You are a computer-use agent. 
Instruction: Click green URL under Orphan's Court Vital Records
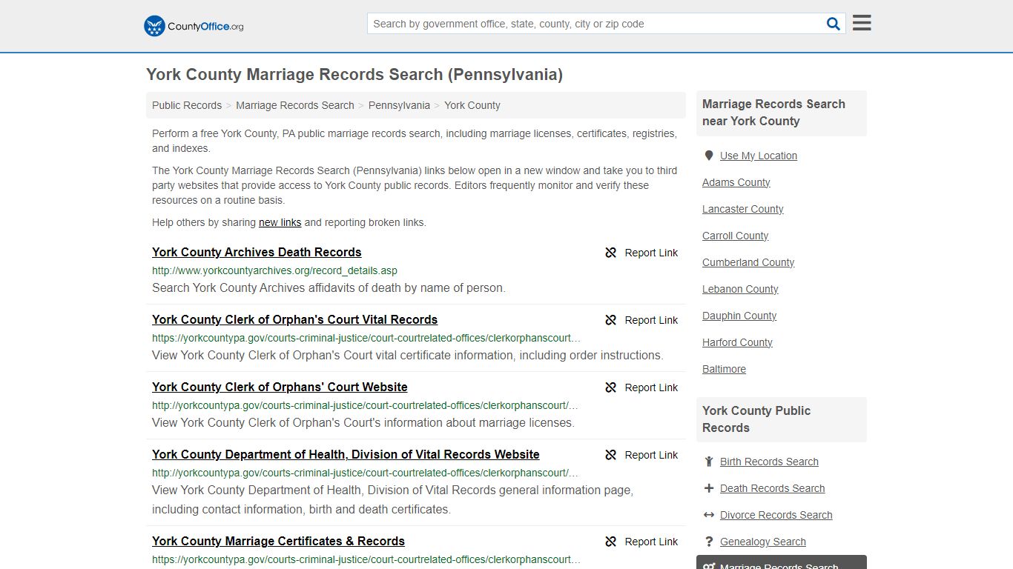pos(366,338)
